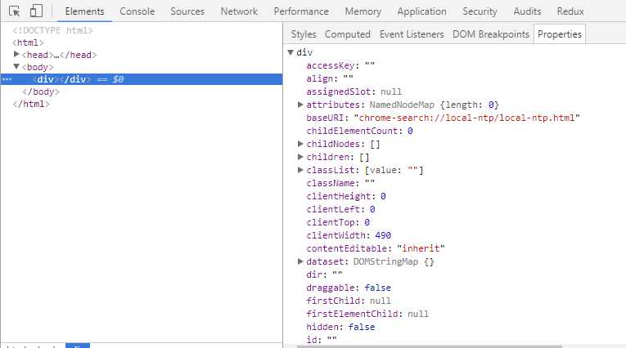Expand the head element node
The image size is (626, 348).
[16, 54]
